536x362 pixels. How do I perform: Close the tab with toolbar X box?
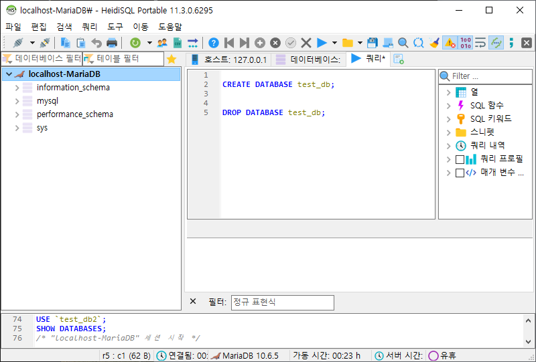[x=527, y=43]
